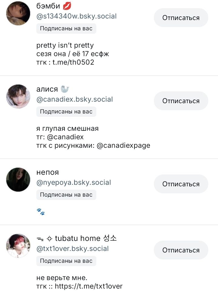This screenshot has width=218, height=291.
Task: Open непоя's dark profile avatar
Action: (18, 180)
